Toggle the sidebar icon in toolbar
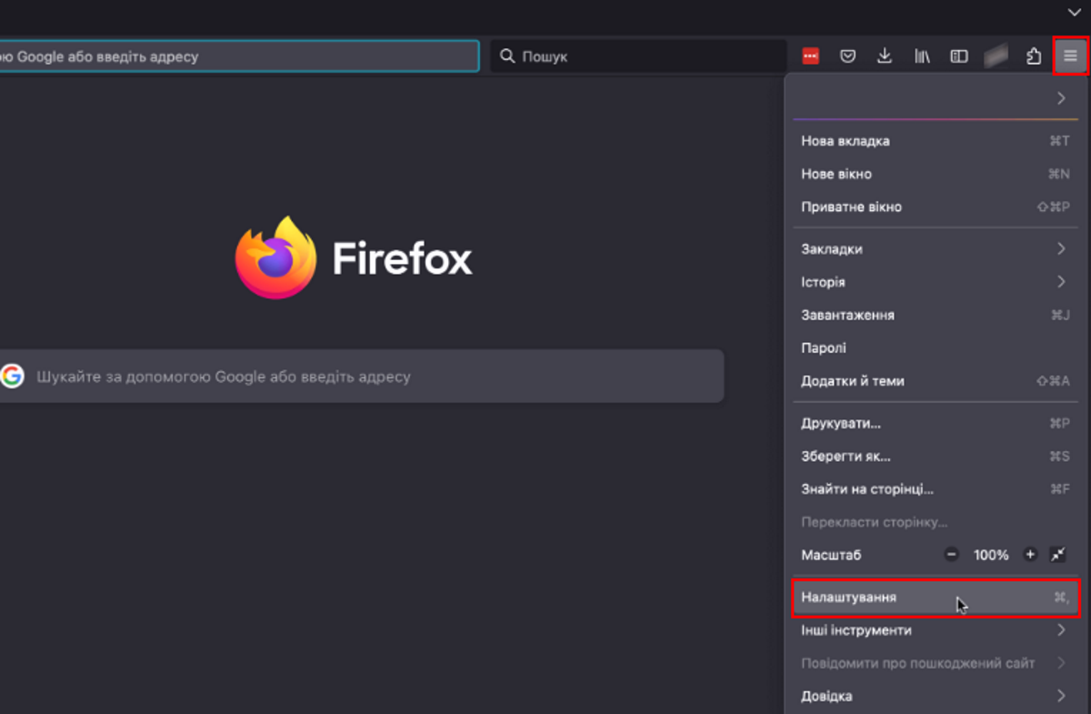The width and height of the screenshot is (1091, 714). coord(959,56)
